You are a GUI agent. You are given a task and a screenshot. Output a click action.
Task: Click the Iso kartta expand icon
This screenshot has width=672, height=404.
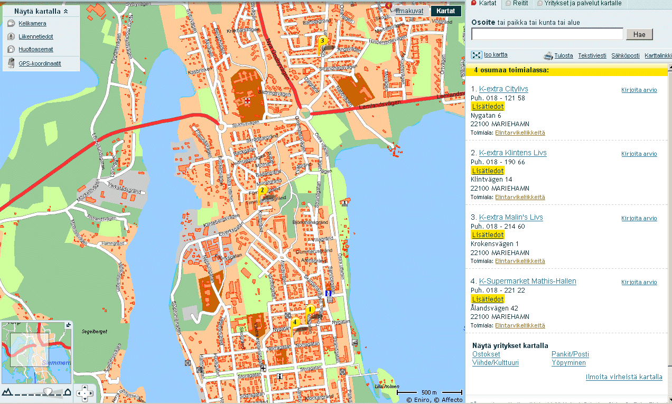click(x=477, y=55)
